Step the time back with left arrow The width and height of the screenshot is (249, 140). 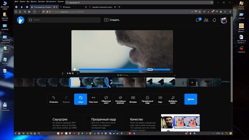pyautogui.click(x=63, y=73)
